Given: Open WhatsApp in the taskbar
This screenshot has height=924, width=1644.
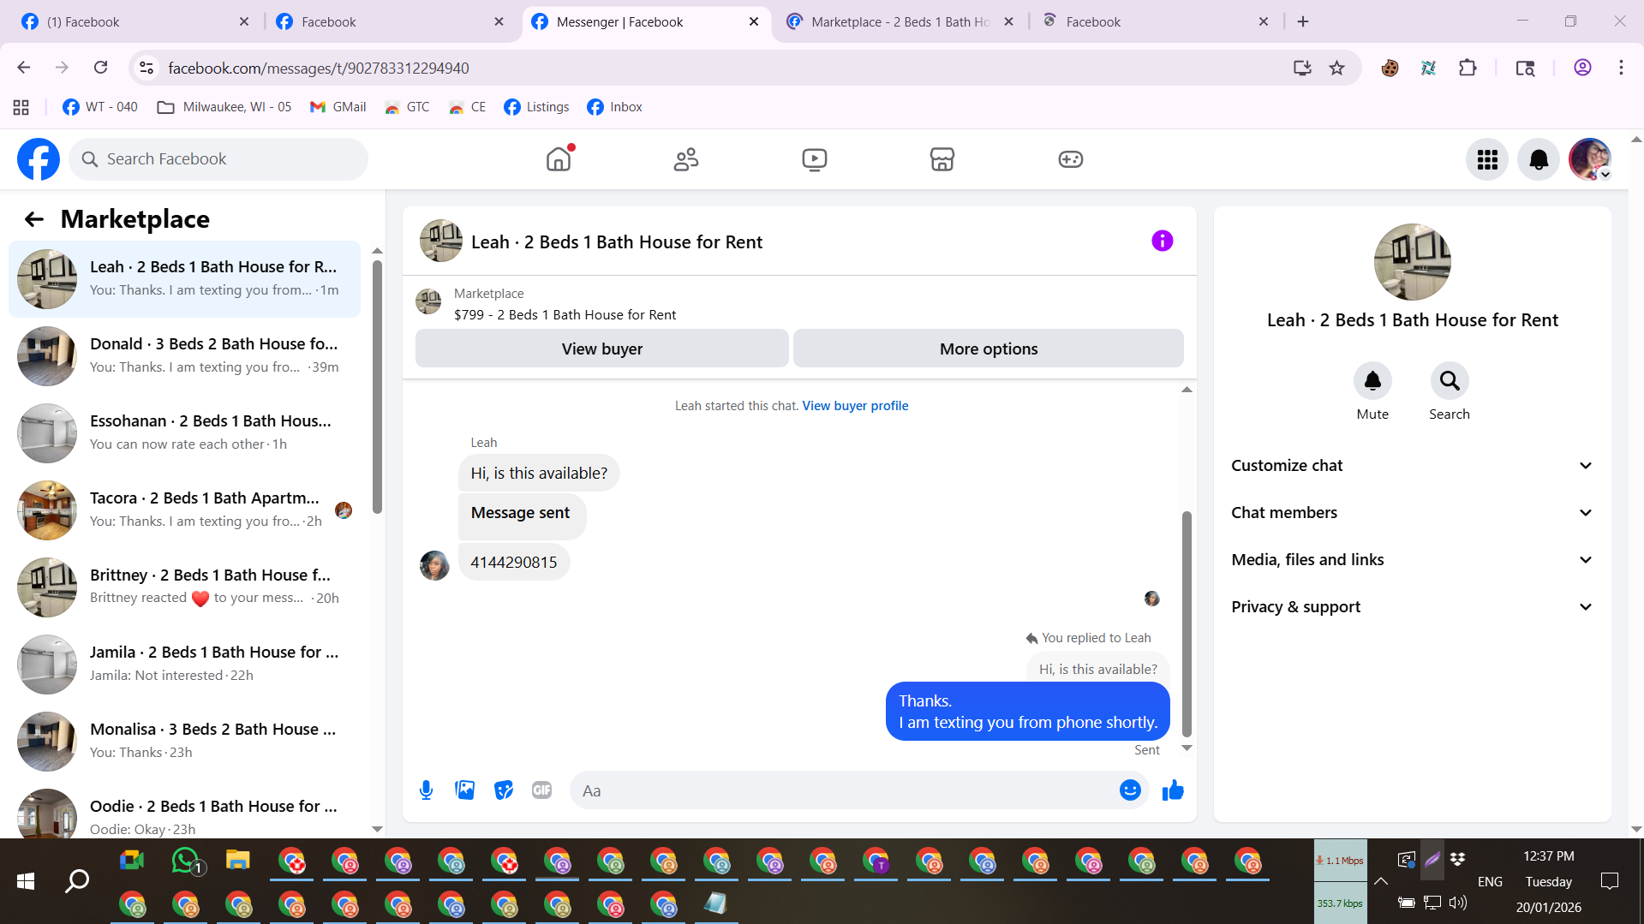Looking at the screenshot, I should click(x=185, y=861).
